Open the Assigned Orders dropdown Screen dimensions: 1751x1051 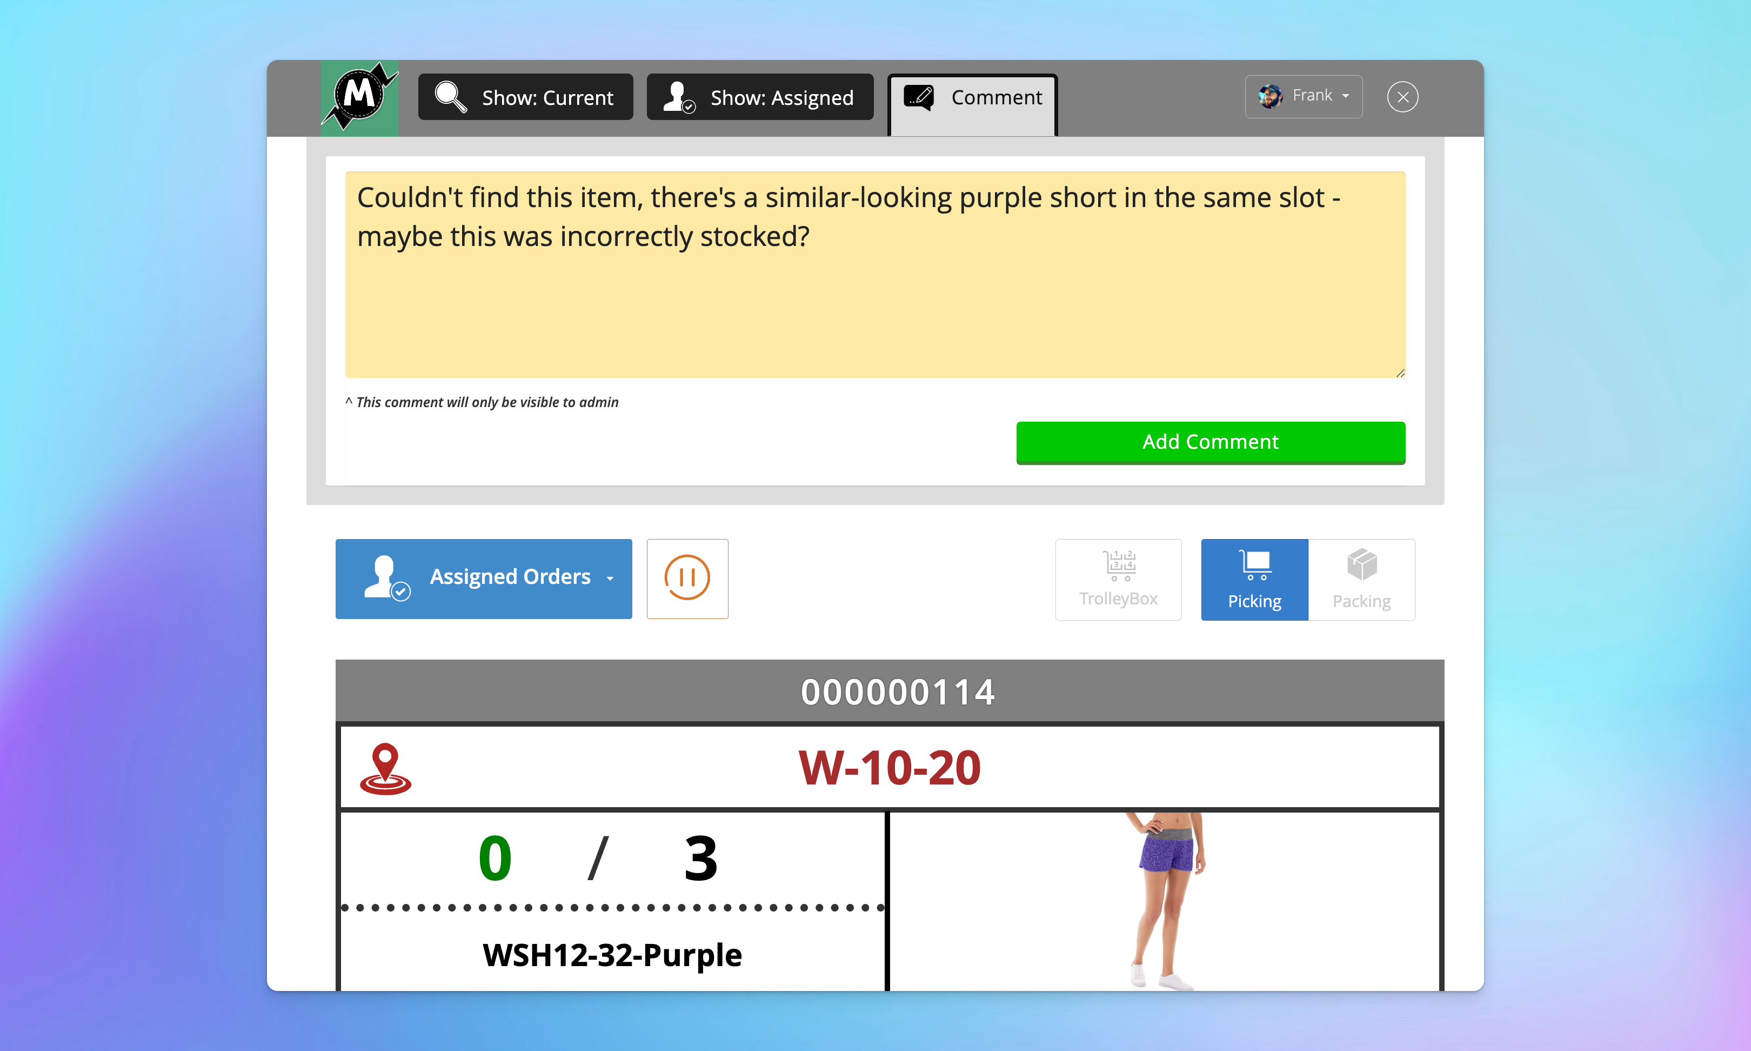click(x=483, y=578)
